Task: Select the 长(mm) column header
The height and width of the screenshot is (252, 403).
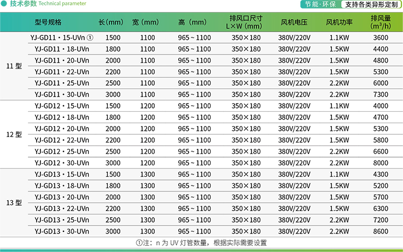Action: click(x=111, y=22)
